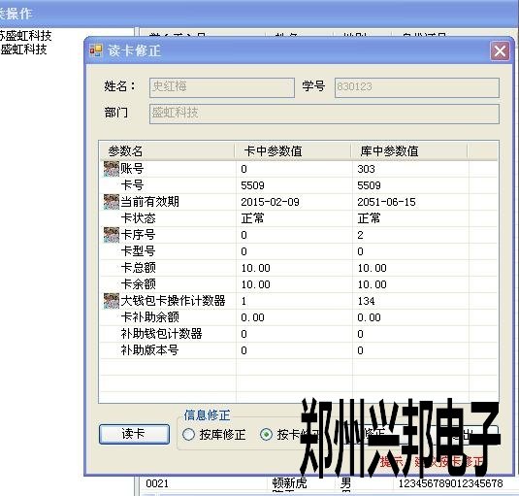Click the 读卡修正 dialog title icon

pyautogui.click(x=96, y=50)
